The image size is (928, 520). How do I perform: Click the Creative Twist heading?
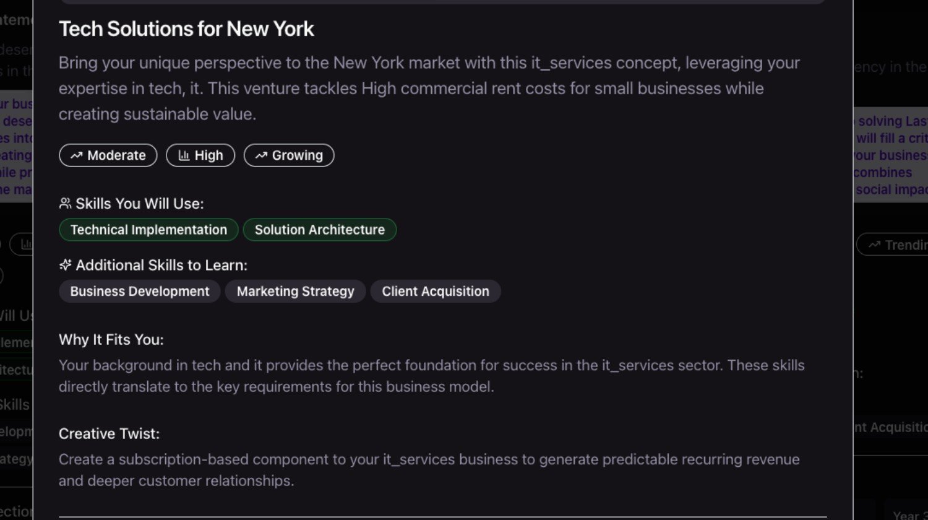pos(109,433)
